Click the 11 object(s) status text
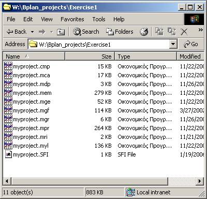207x199 pixels. (18, 192)
